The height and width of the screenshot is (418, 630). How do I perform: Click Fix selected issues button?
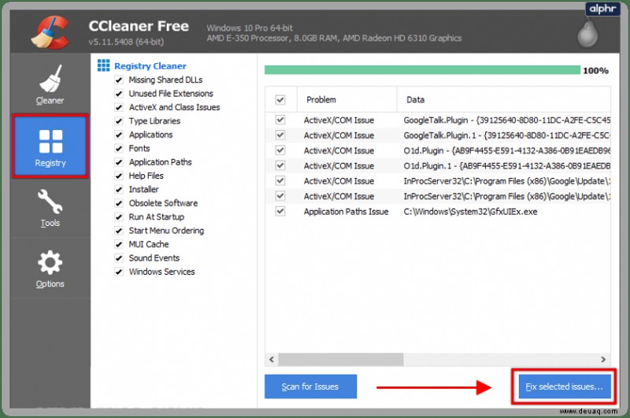565,387
